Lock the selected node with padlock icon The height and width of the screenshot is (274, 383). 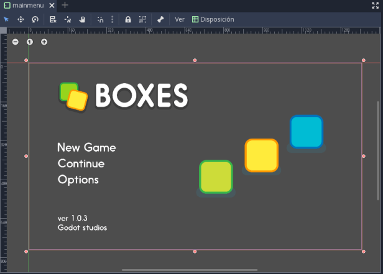pos(128,19)
